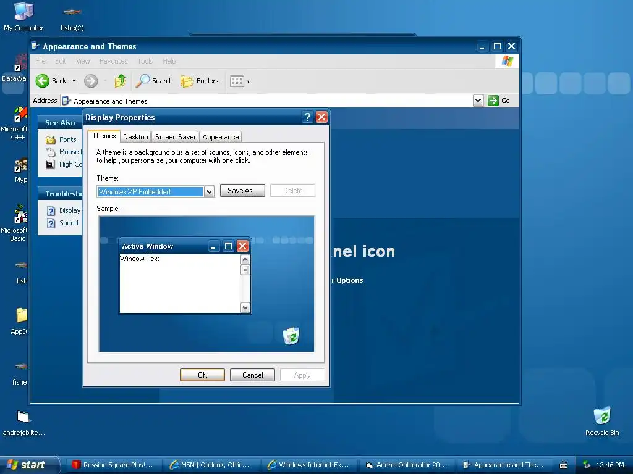Open the DataWa desktop shortcut
The width and height of the screenshot is (633, 474).
15,69
